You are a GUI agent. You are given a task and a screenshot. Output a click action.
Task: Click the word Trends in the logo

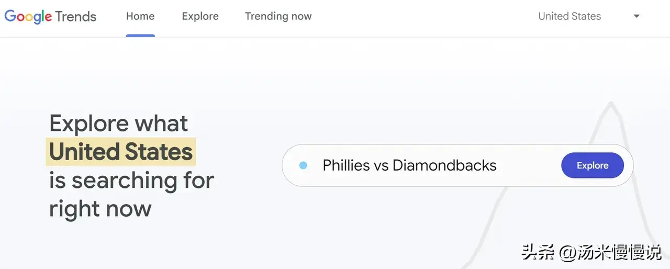pos(76,17)
